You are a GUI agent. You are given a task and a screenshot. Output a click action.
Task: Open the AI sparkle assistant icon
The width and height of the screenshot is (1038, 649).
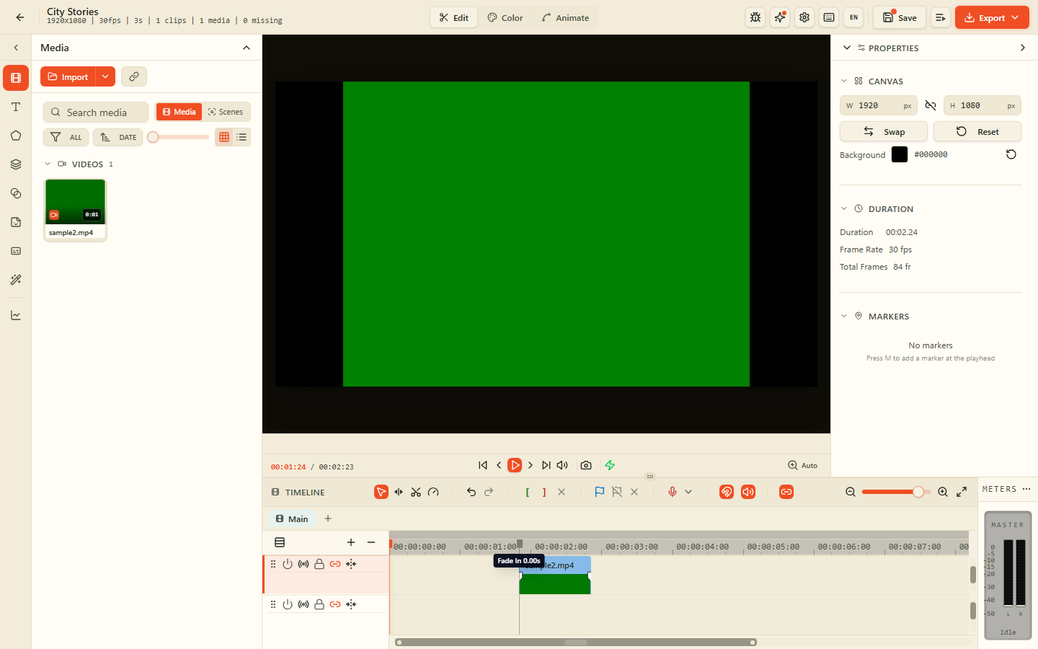780,17
